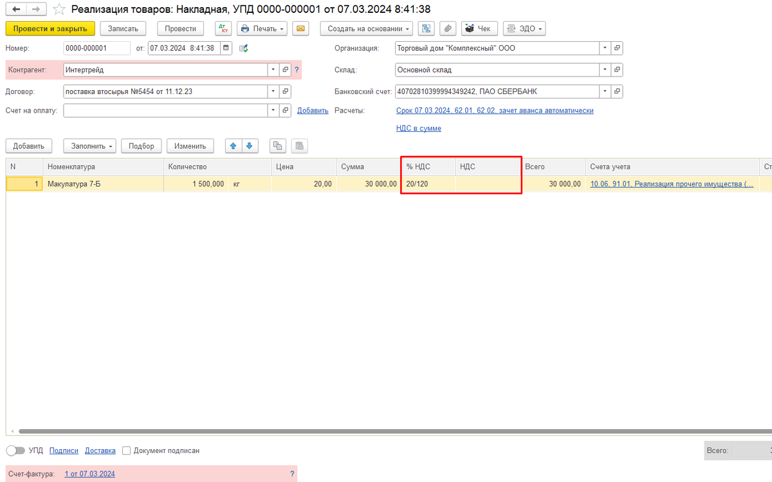Expand Создать на основании dropdown

click(367, 29)
